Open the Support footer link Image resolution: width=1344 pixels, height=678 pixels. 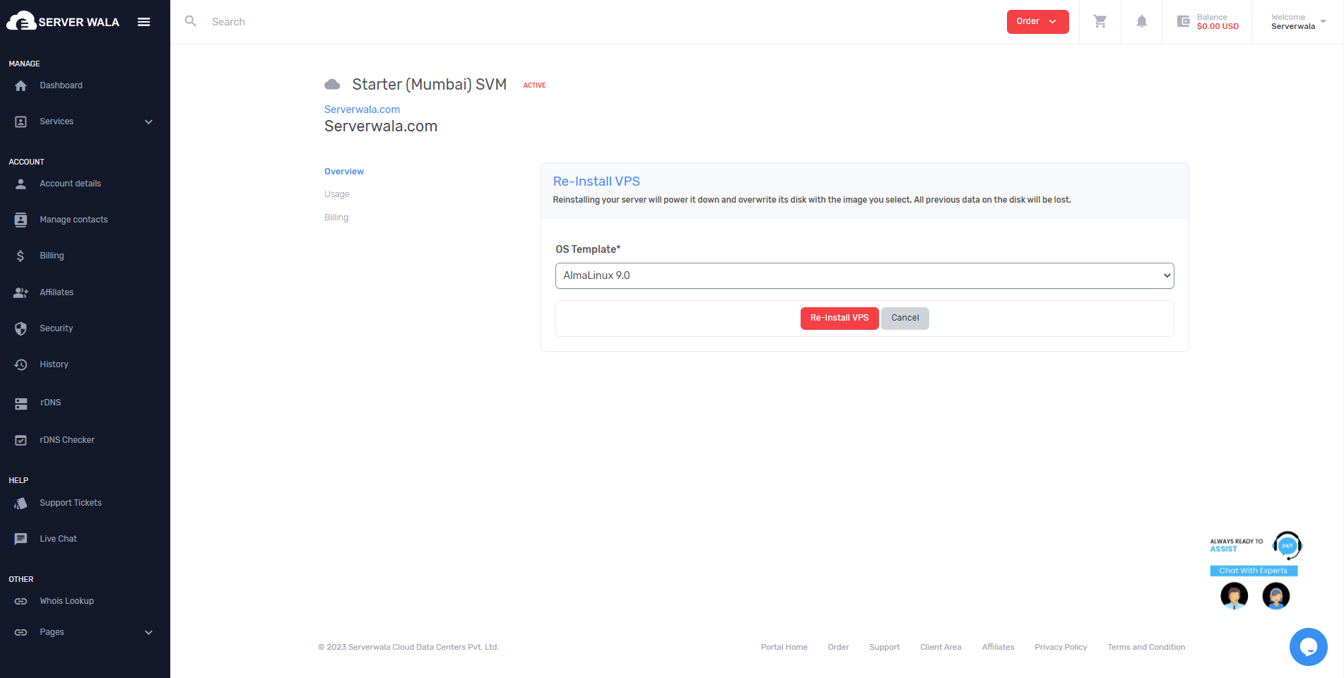884,647
